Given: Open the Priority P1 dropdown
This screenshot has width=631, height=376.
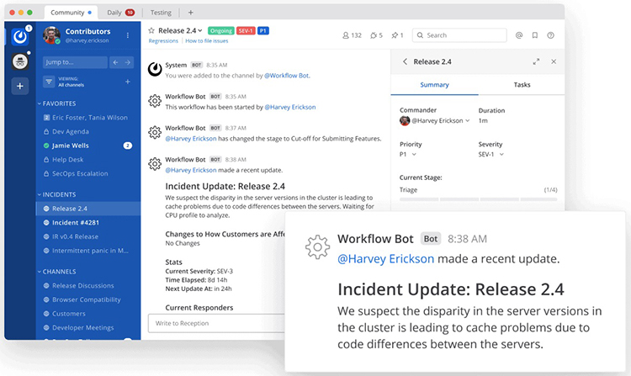Looking at the screenshot, I should tap(408, 155).
